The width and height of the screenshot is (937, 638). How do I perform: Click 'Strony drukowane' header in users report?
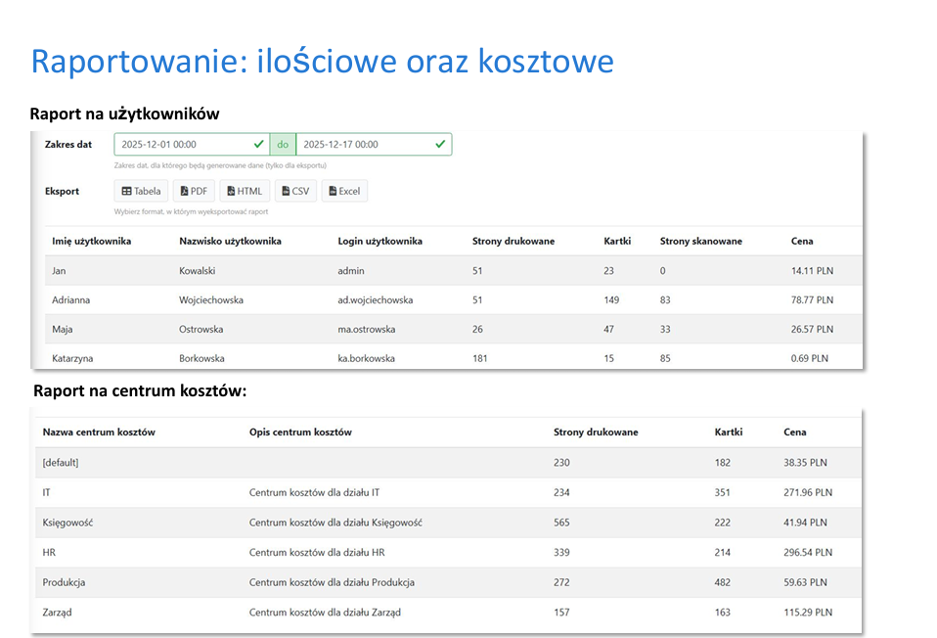pos(513,241)
